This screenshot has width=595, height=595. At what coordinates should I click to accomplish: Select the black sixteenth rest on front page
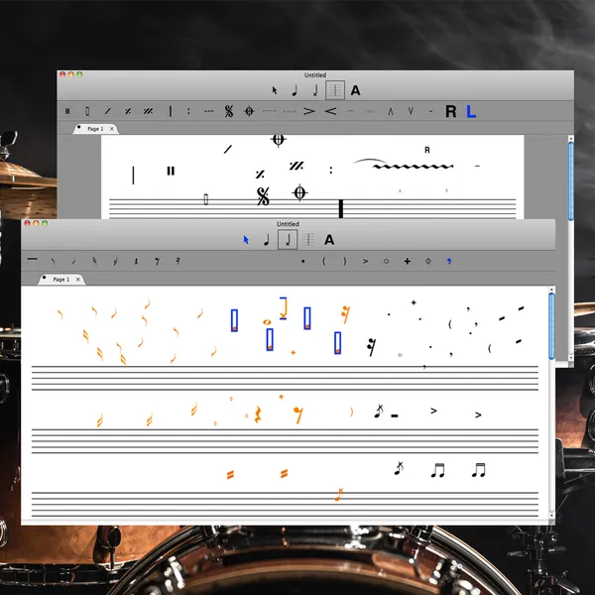click(x=372, y=347)
